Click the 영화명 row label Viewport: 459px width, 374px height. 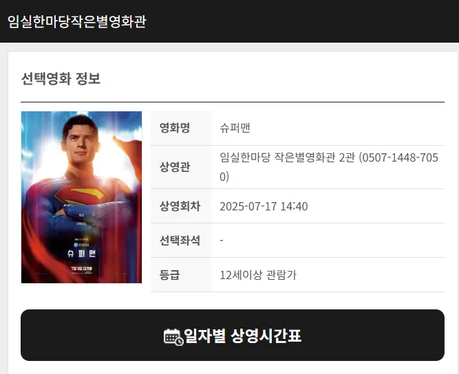pyautogui.click(x=175, y=128)
